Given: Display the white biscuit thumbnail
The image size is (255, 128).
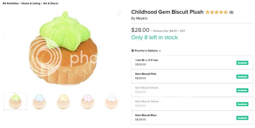Looking at the screenshot, I should tap(112, 101).
